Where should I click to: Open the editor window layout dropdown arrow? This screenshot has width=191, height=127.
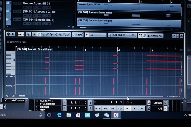click(x=178, y=36)
